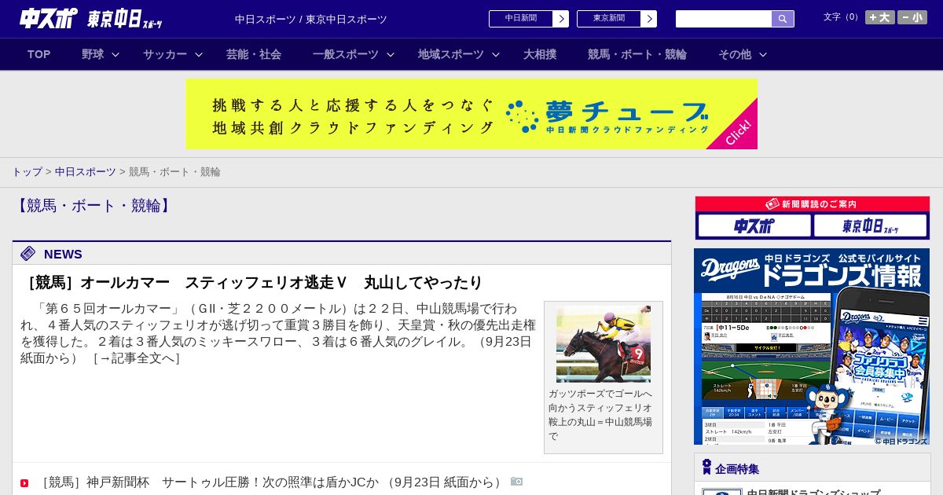
Task: Click the 企画特集 section icon
Action: pos(707,467)
